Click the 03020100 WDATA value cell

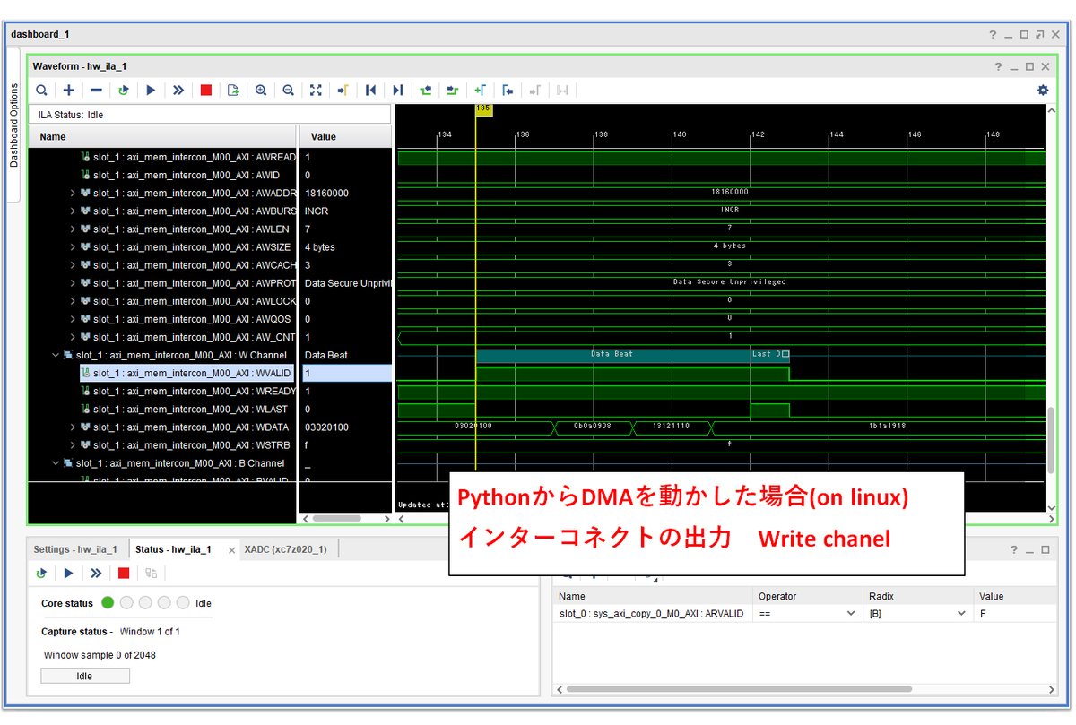[345, 427]
